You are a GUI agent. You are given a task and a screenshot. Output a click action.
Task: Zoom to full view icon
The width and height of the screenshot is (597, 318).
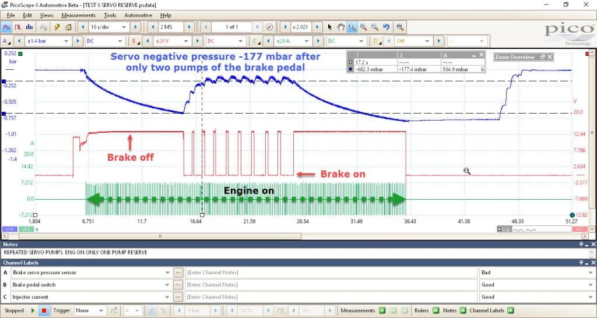point(399,27)
